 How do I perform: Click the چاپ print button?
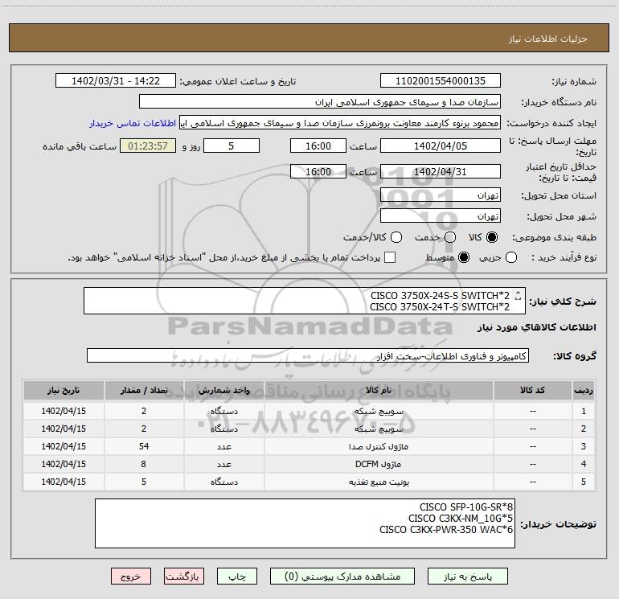(237, 576)
